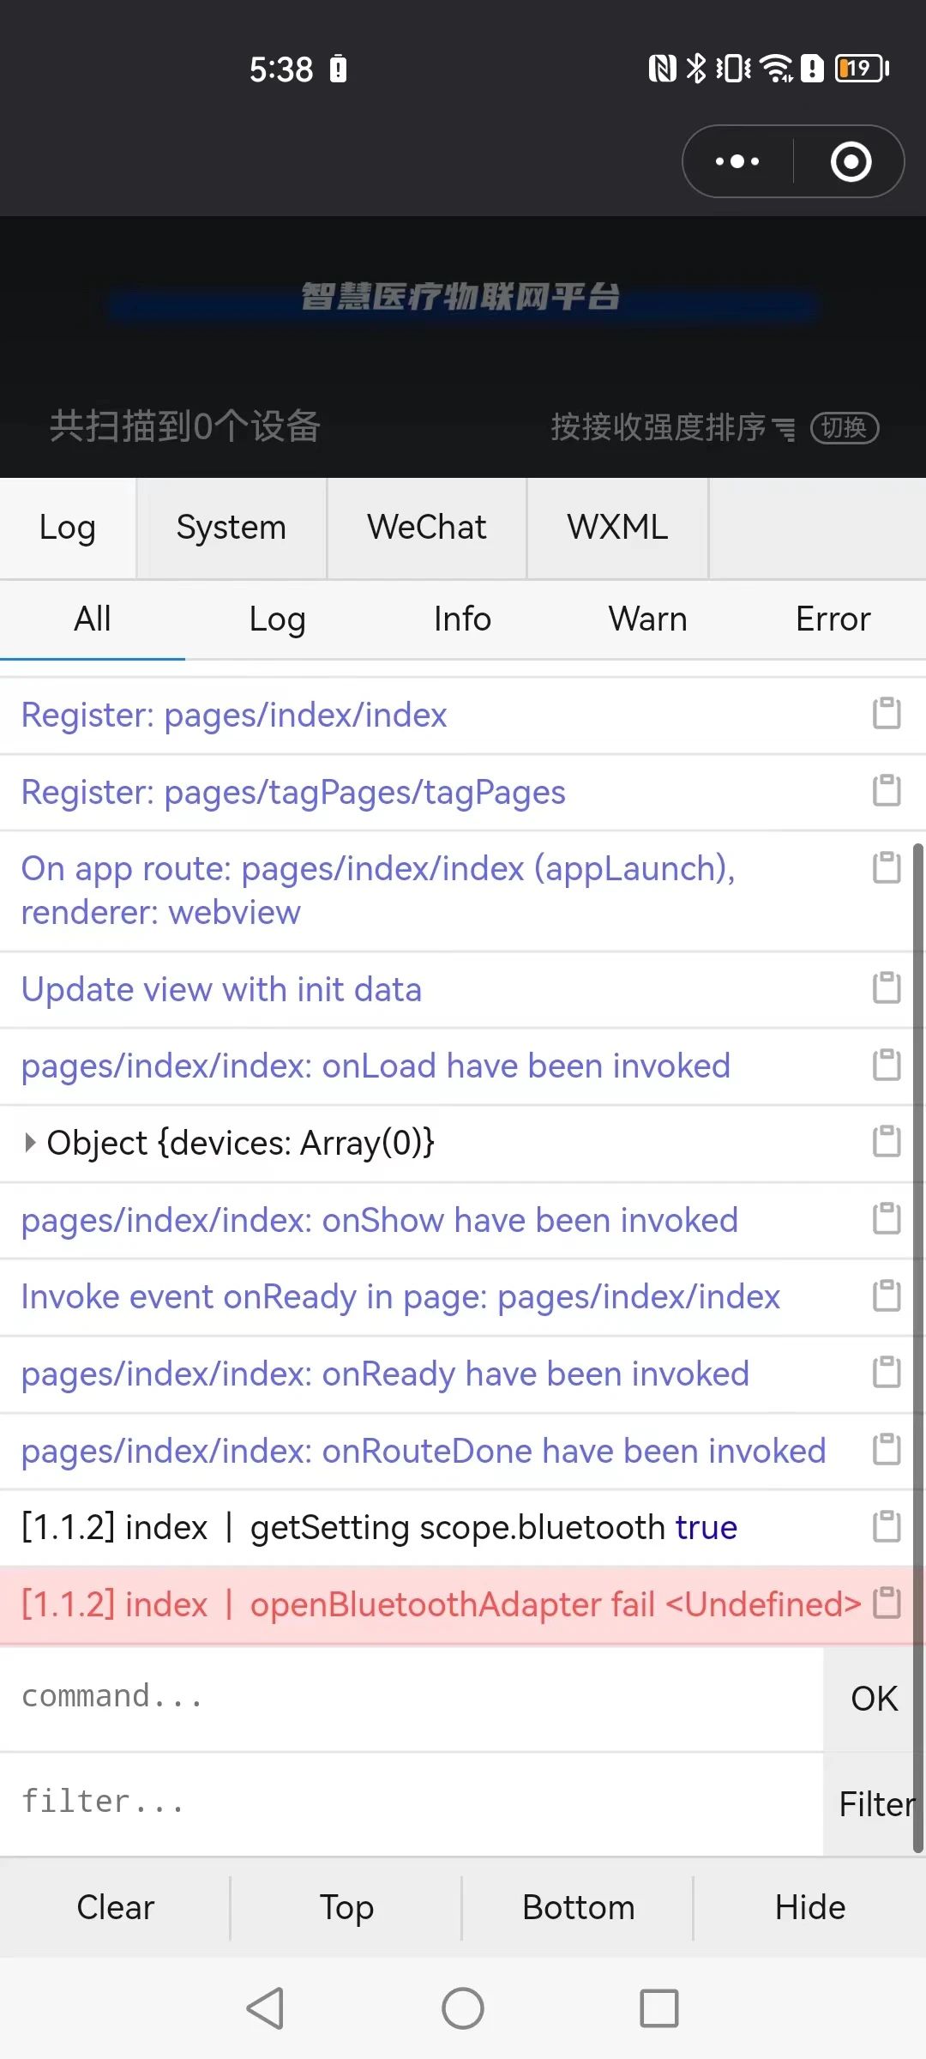Open the mini program three-dots menu
926x2059 pixels.
(x=737, y=161)
